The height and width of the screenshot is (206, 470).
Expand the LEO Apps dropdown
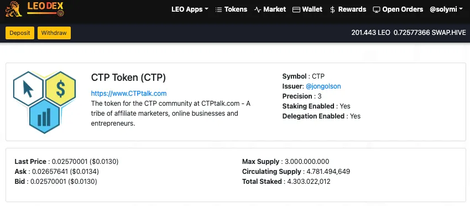(x=190, y=9)
